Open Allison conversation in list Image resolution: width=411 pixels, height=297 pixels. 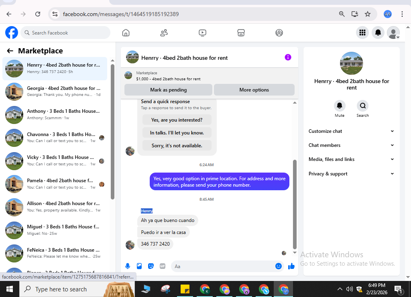(x=55, y=207)
